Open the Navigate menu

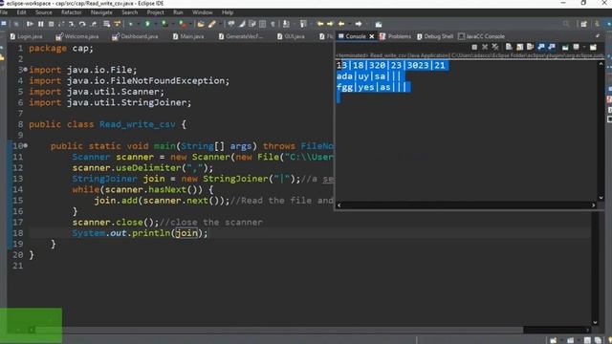pyautogui.click(x=101, y=12)
